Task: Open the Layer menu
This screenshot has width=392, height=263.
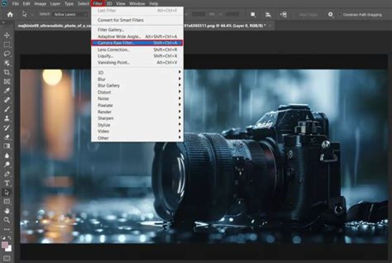Action: (x=55, y=4)
